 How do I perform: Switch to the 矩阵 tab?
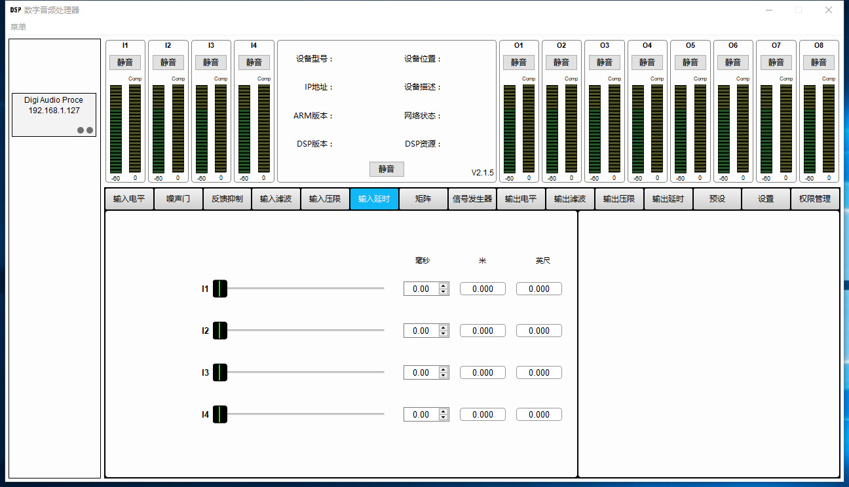pos(423,199)
